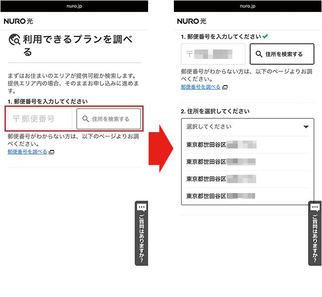
Task: Click the globe search icon beside the heading
Action: point(14,39)
